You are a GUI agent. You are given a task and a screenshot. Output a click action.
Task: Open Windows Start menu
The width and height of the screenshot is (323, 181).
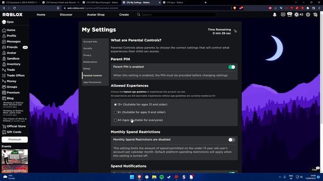[x=132, y=177]
